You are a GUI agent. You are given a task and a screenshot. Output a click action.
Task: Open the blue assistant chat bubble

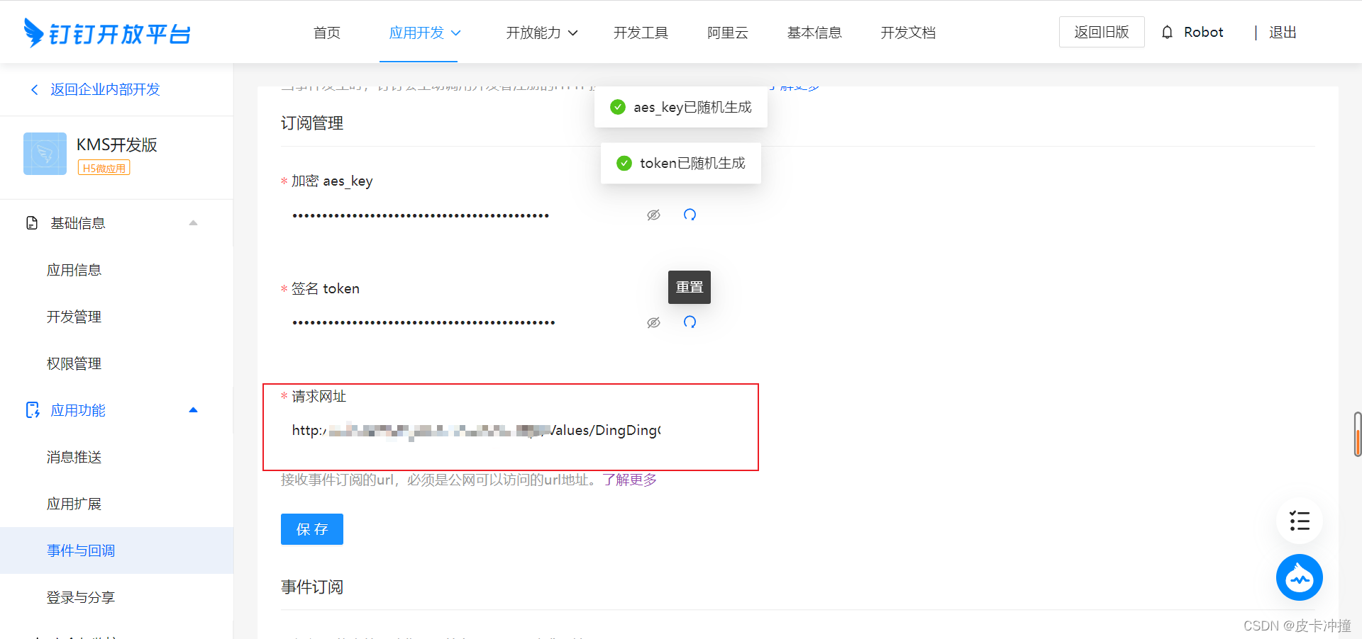coord(1300,577)
